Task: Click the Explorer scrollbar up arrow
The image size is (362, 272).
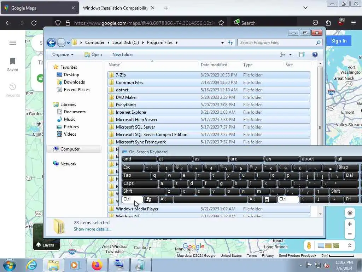Action: click(x=320, y=63)
